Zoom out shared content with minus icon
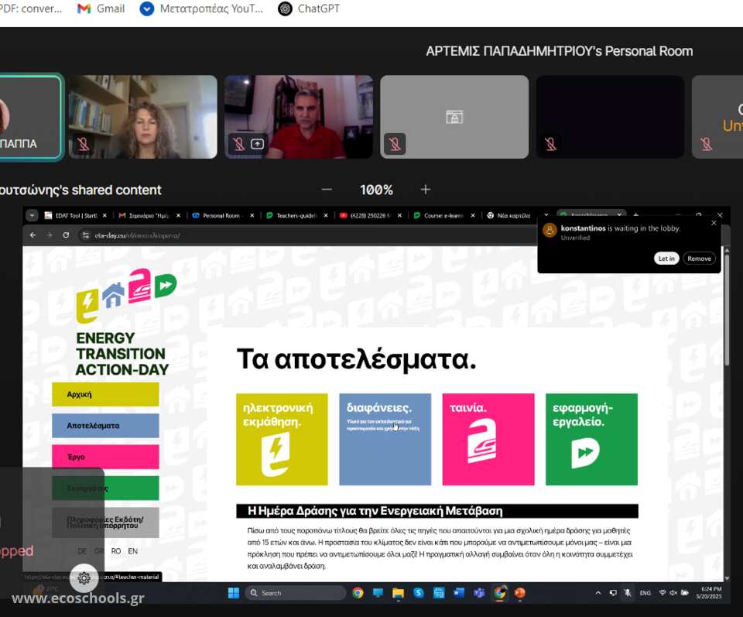Screen dimensions: 743x617 pos(327,190)
